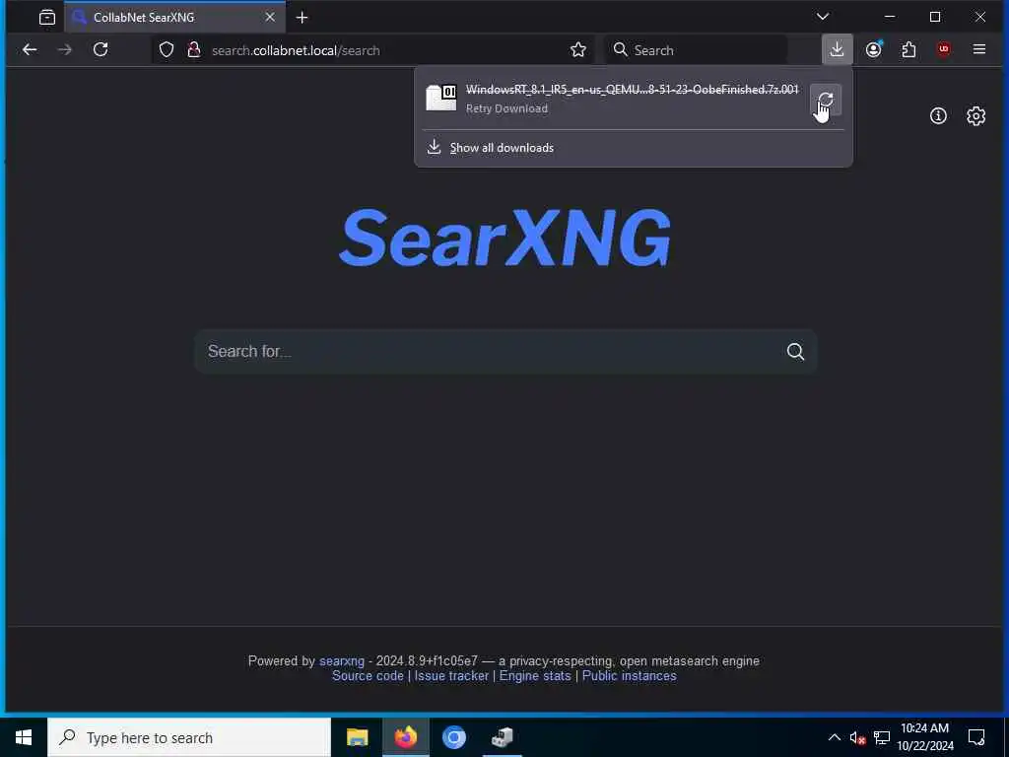Image resolution: width=1009 pixels, height=757 pixels.
Task: Close the CollabNet SearXNG tab
Action: coord(270,18)
